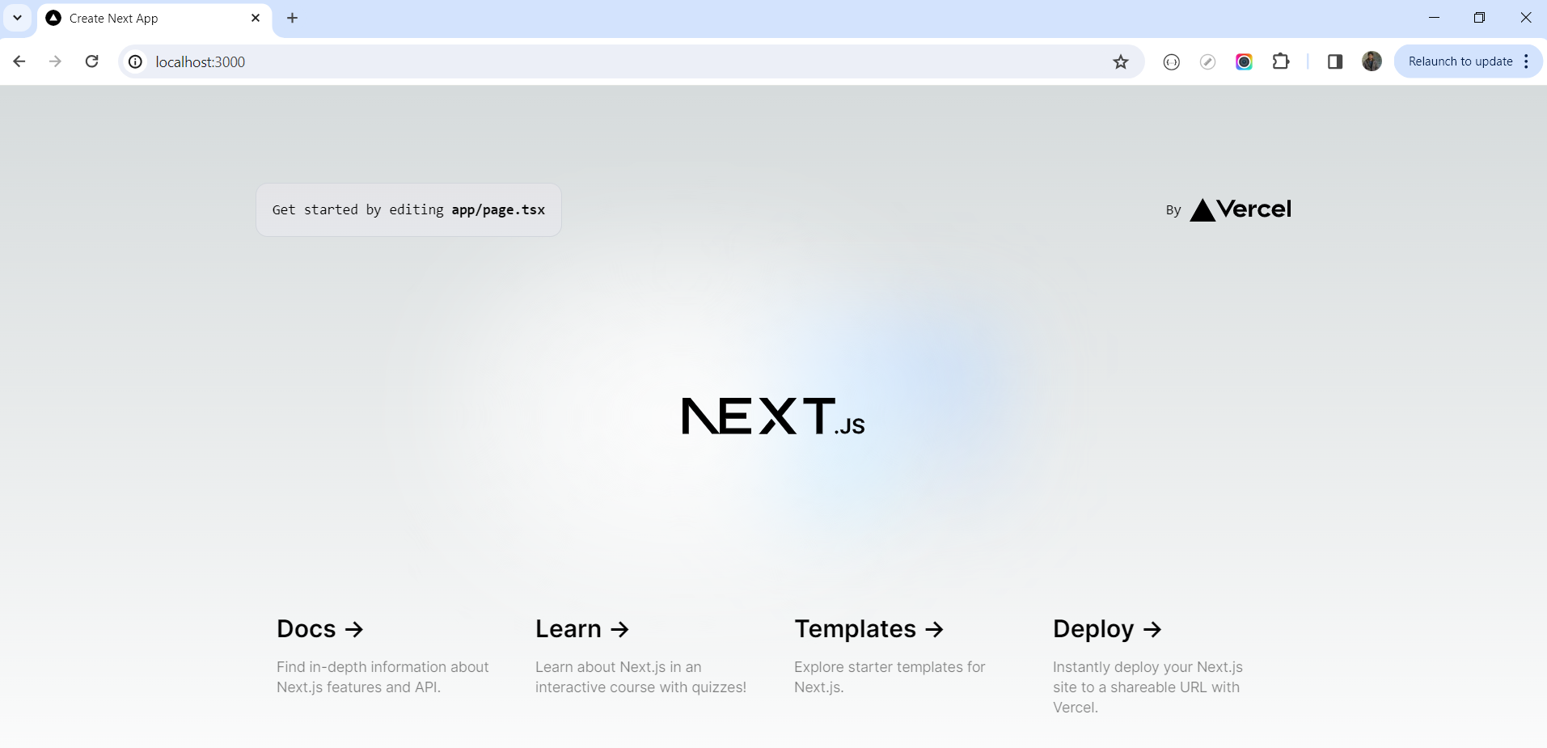Open the Chrome profile avatar
This screenshot has width=1547, height=748.
point(1372,61)
